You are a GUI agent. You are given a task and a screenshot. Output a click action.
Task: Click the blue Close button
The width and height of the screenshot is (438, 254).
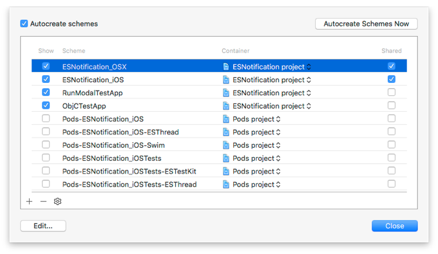point(394,226)
